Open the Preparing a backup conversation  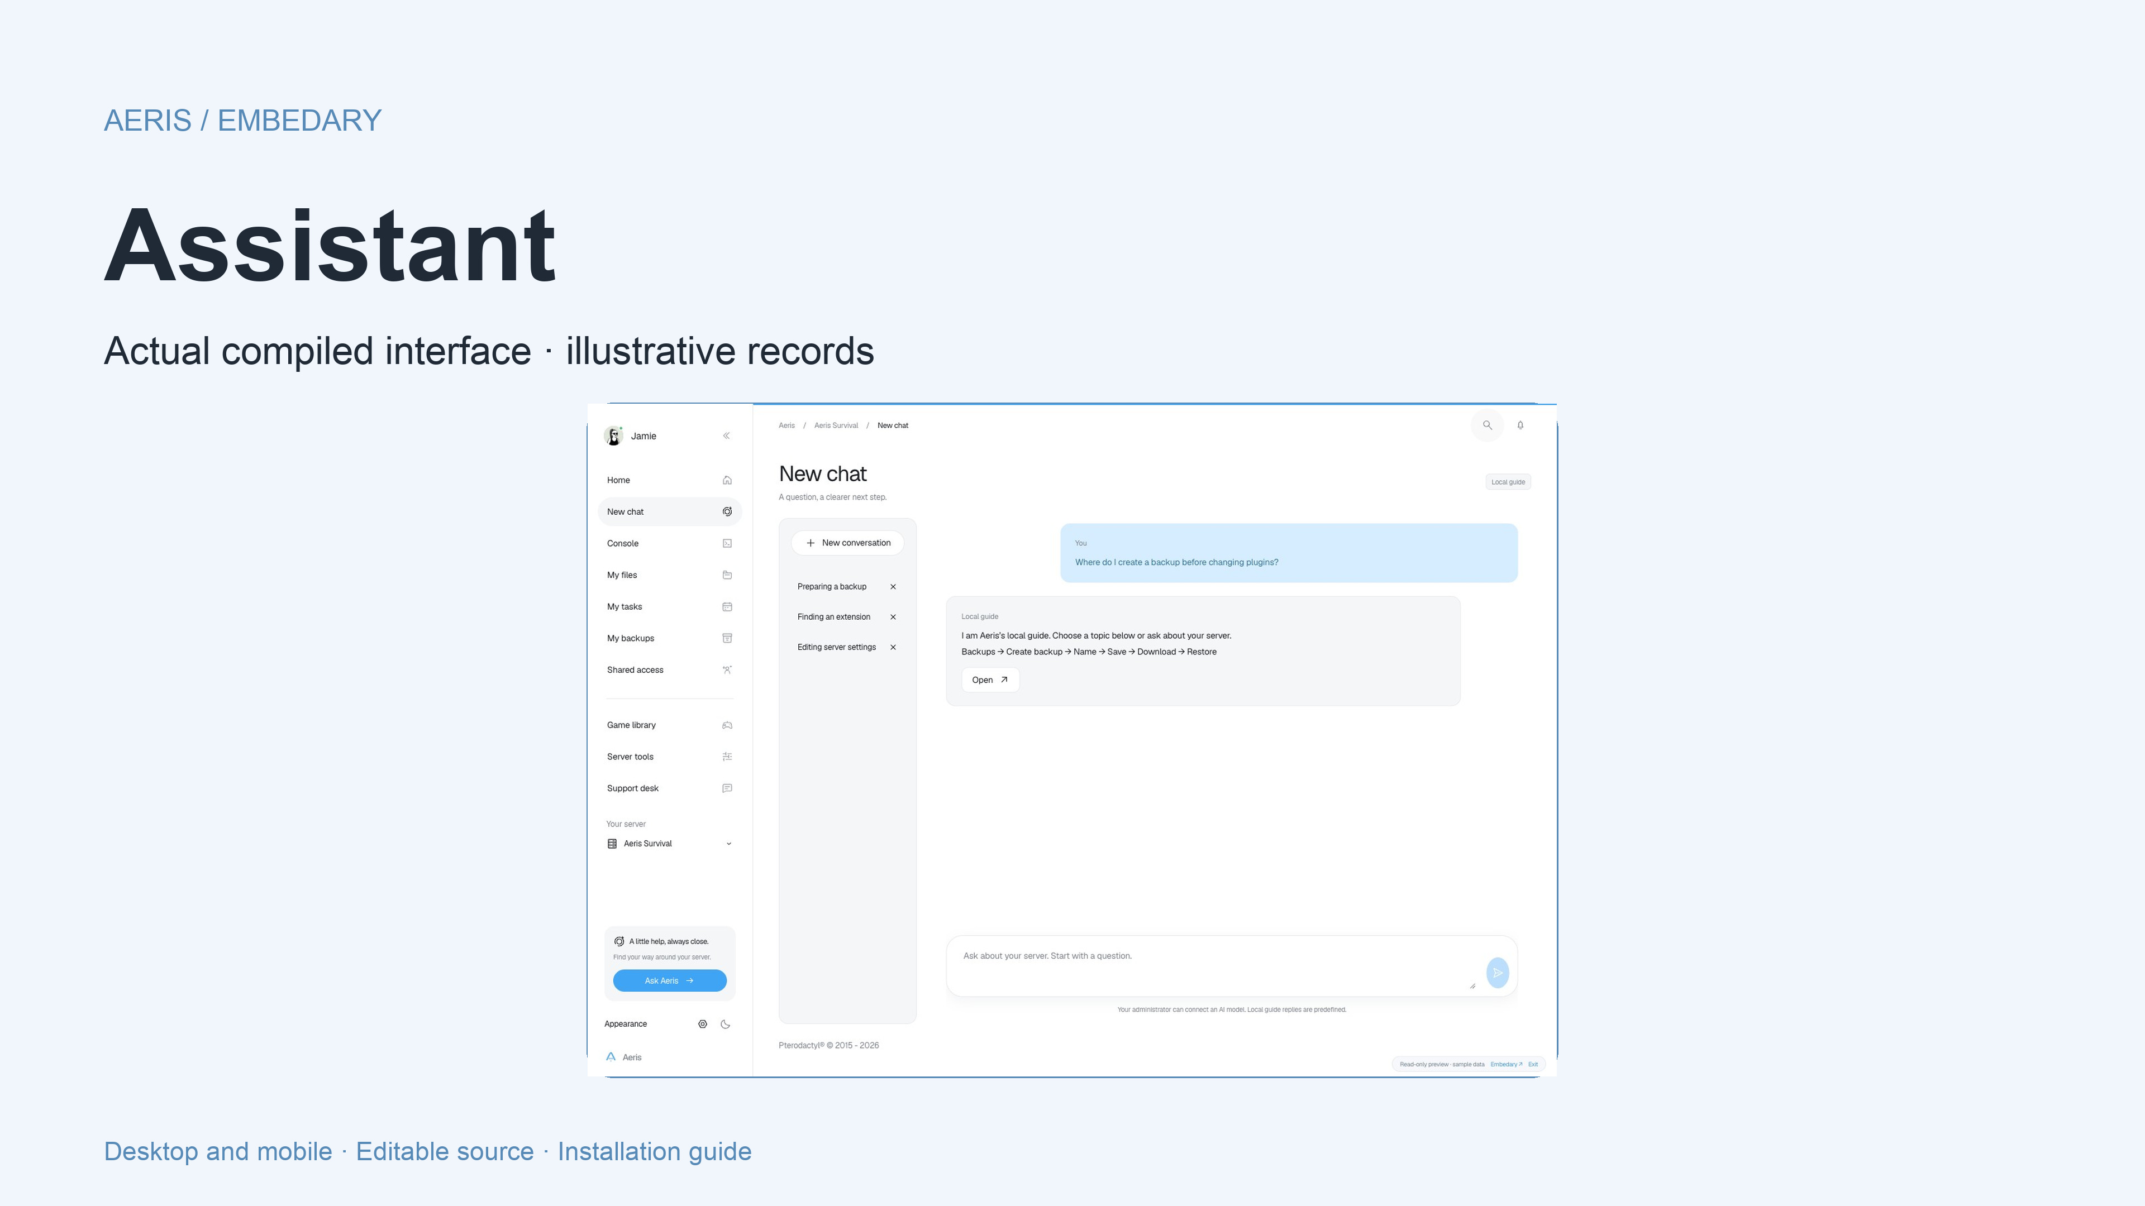point(832,587)
